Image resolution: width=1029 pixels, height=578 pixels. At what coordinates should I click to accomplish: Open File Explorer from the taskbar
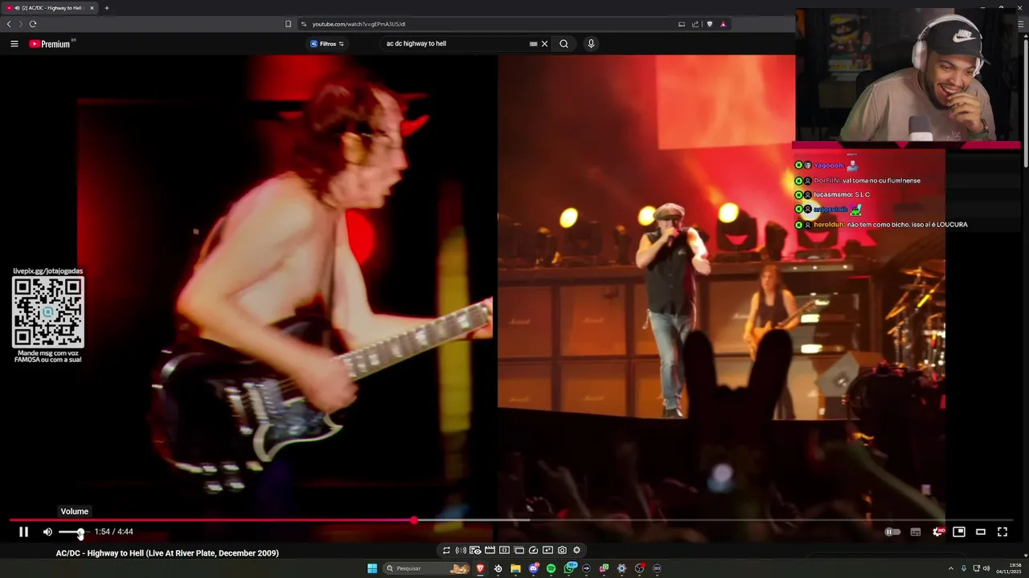[515, 568]
